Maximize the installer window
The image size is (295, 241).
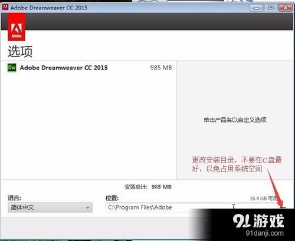(x=271, y=8)
